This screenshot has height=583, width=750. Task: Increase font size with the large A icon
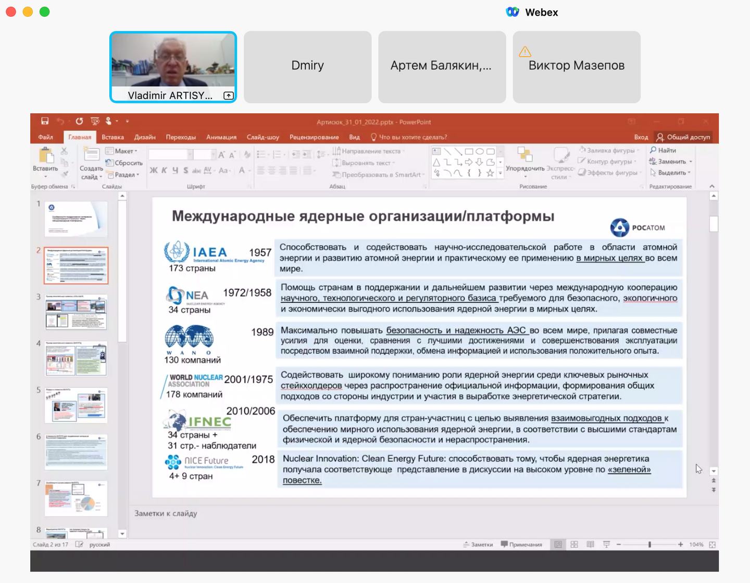tap(222, 154)
